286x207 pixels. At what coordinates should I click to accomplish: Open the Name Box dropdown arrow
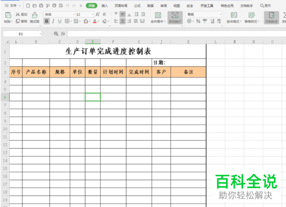pos(40,34)
